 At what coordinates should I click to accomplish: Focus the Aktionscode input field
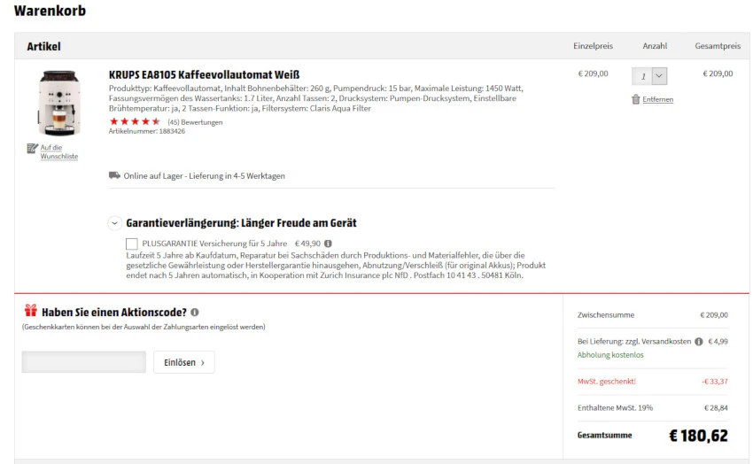[x=83, y=362]
